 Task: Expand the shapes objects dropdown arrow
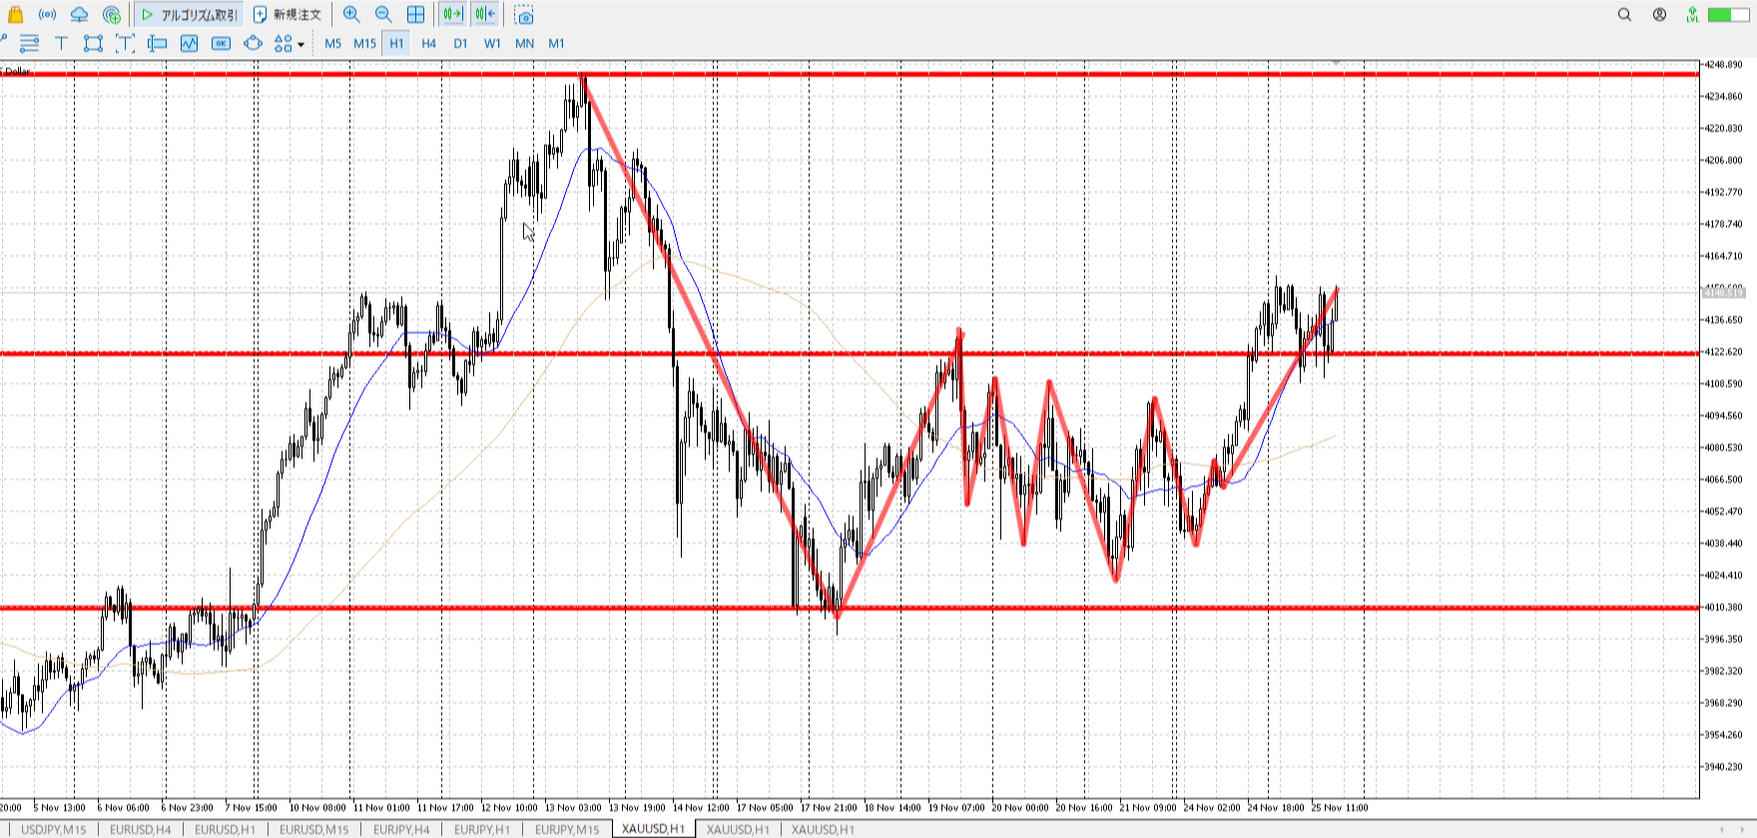[x=300, y=44]
